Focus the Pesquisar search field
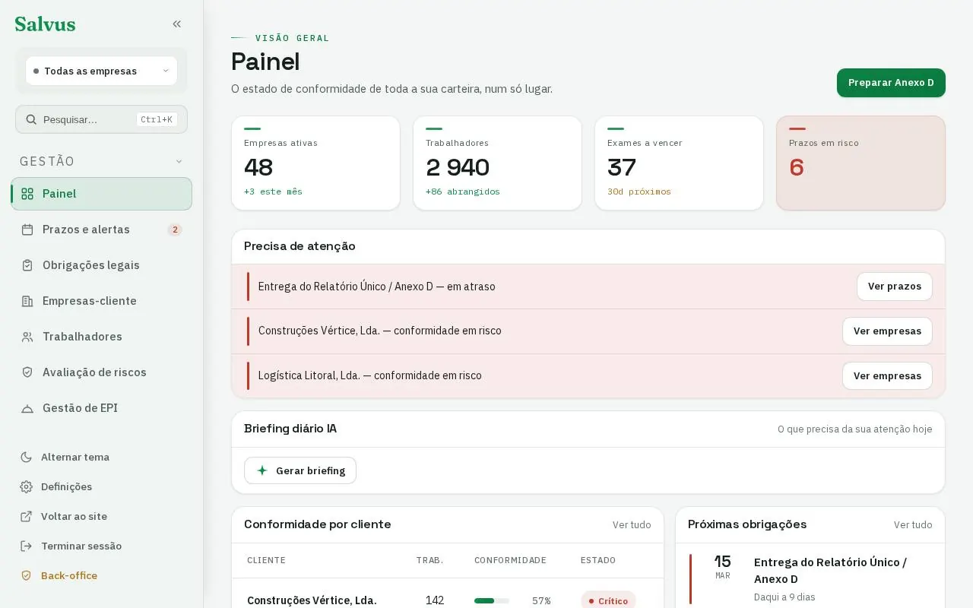973x608 pixels. [x=101, y=119]
